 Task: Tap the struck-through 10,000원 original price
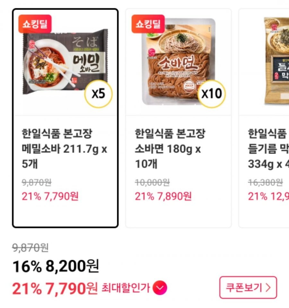tap(152, 182)
